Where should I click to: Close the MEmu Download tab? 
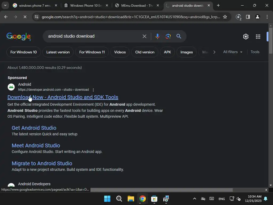(158, 5)
